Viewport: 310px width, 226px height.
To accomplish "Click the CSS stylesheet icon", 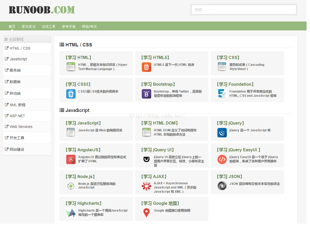I will tap(224, 68).
